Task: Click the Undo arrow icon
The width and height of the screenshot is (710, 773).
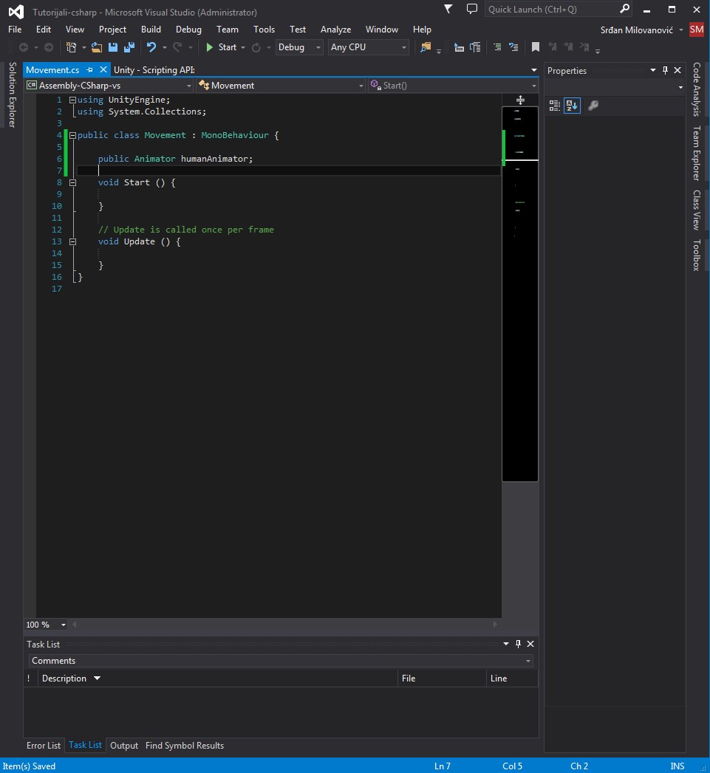Action: click(151, 47)
